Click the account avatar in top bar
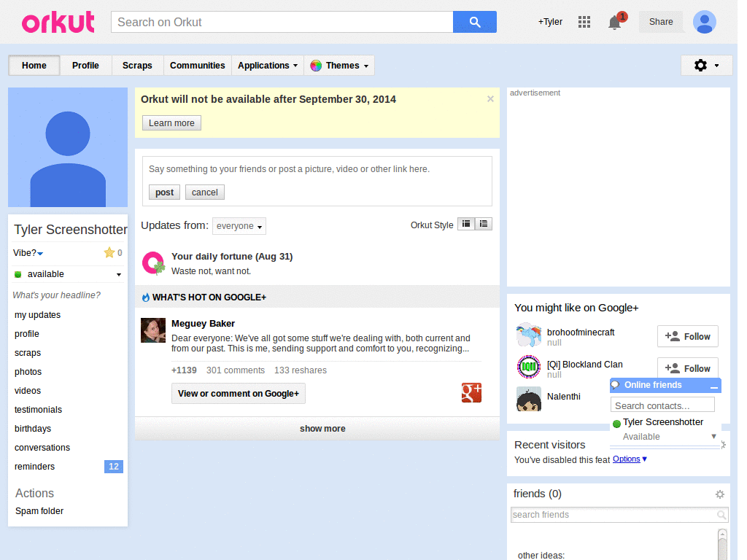 (705, 22)
